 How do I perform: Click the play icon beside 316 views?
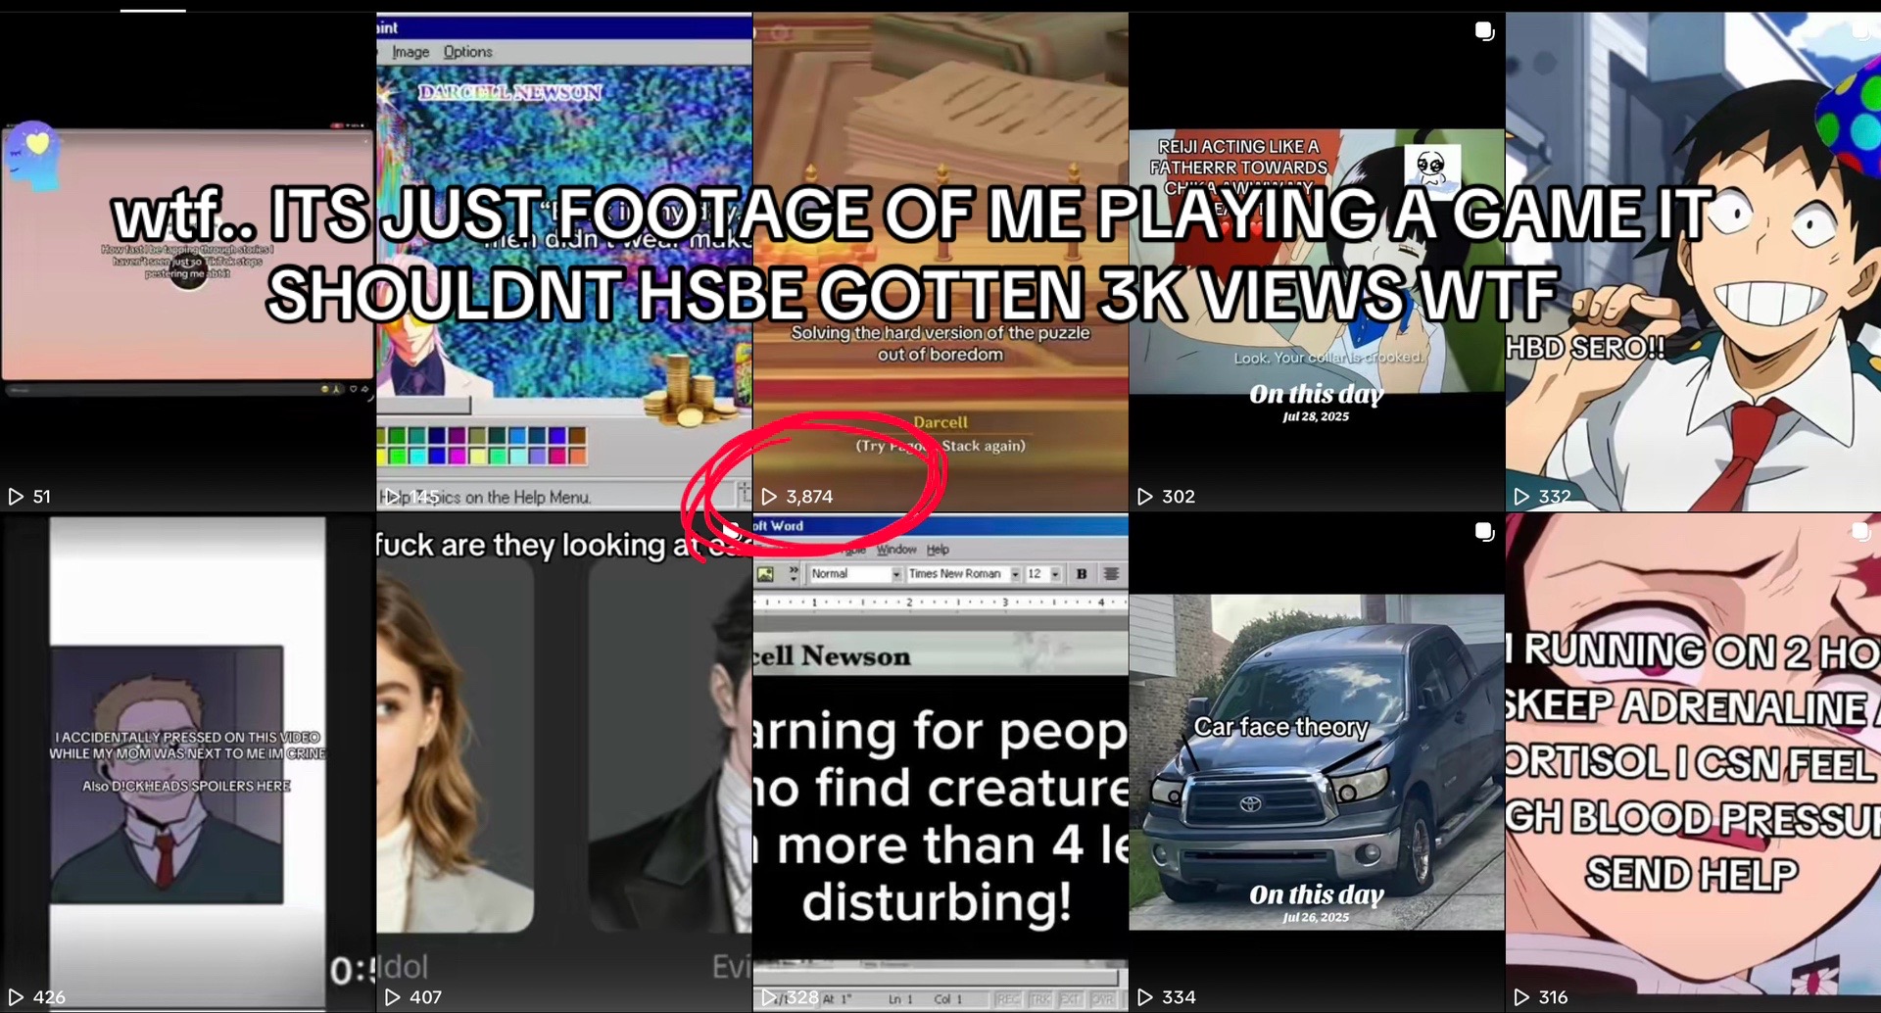pyautogui.click(x=1521, y=997)
